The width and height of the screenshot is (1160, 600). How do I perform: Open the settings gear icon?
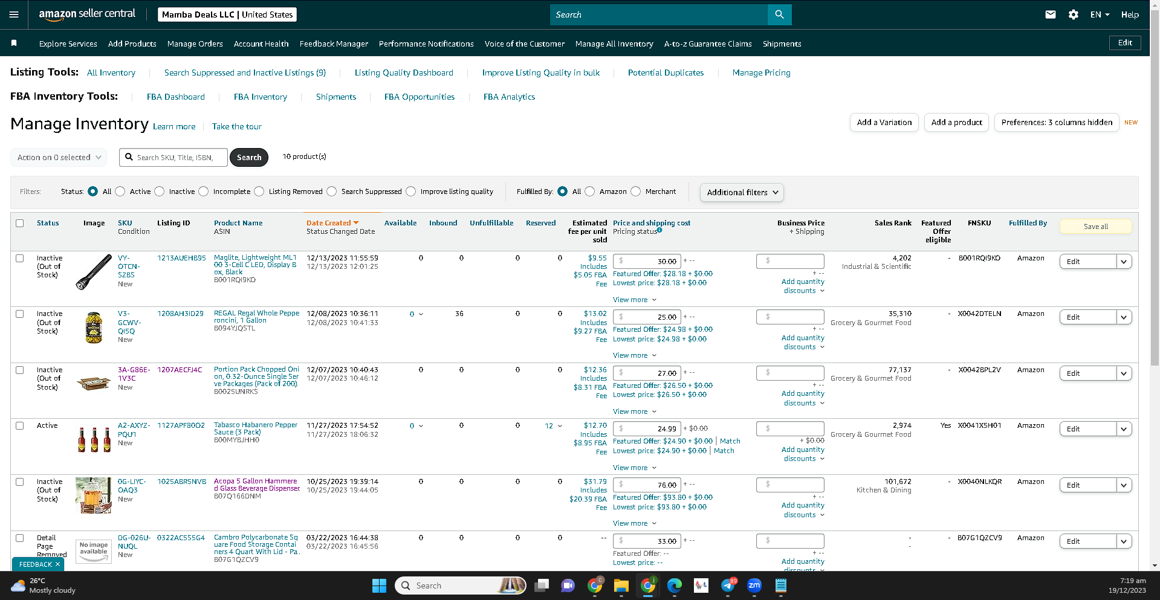(x=1074, y=15)
